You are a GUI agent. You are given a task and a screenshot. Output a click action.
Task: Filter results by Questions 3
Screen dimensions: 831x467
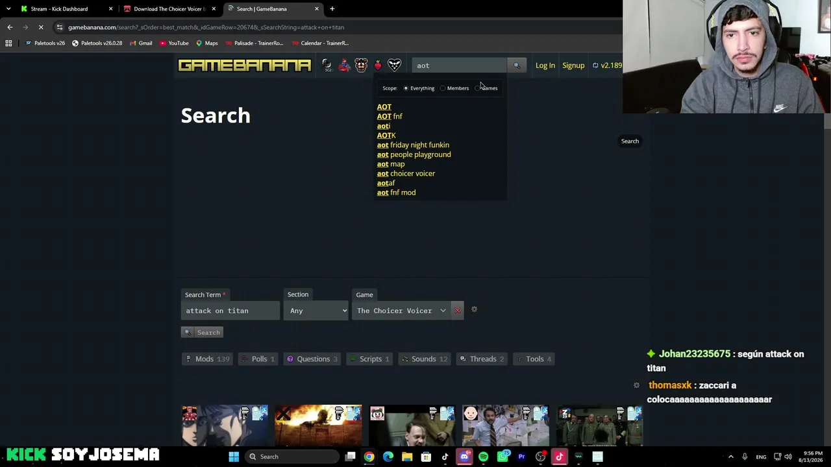(312, 359)
